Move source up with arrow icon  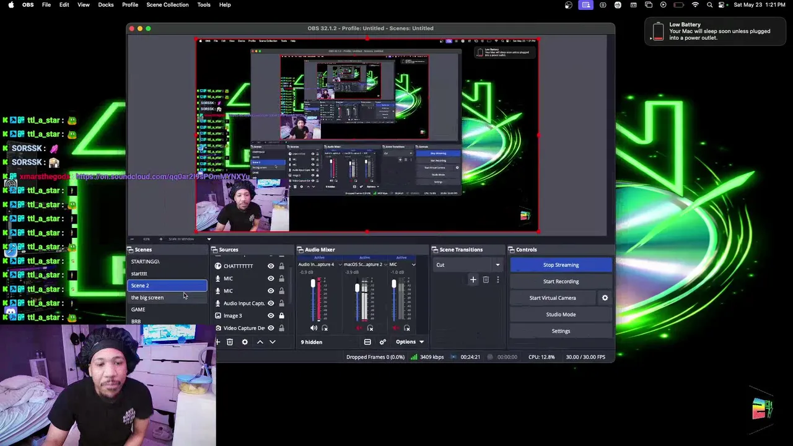260,342
